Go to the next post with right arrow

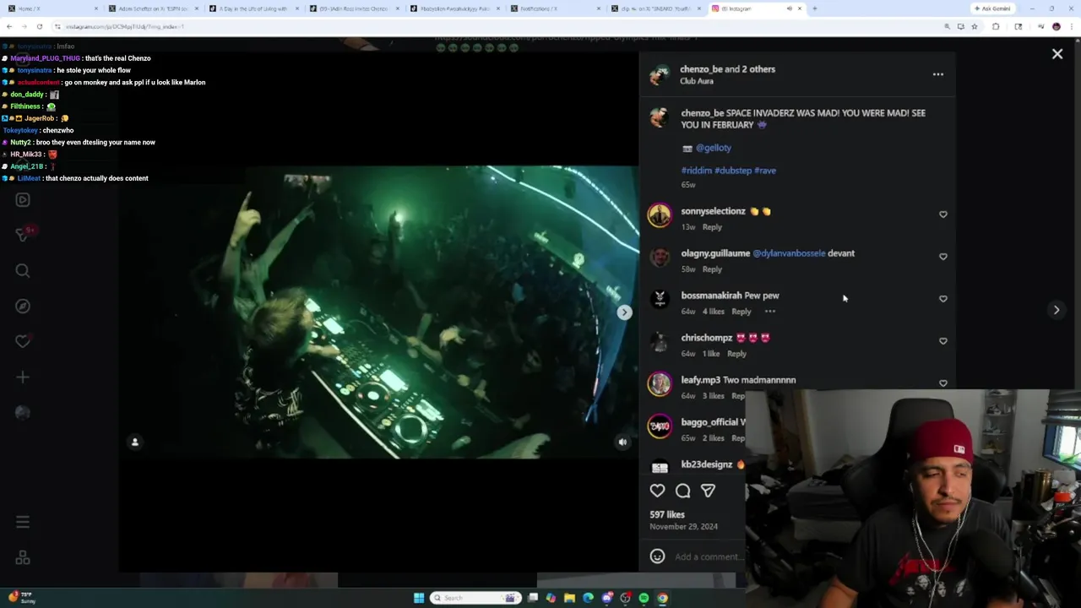tap(1056, 310)
